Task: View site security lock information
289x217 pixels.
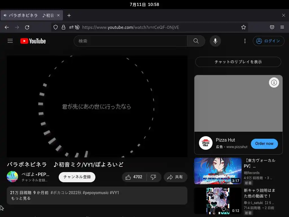Action: (64, 27)
